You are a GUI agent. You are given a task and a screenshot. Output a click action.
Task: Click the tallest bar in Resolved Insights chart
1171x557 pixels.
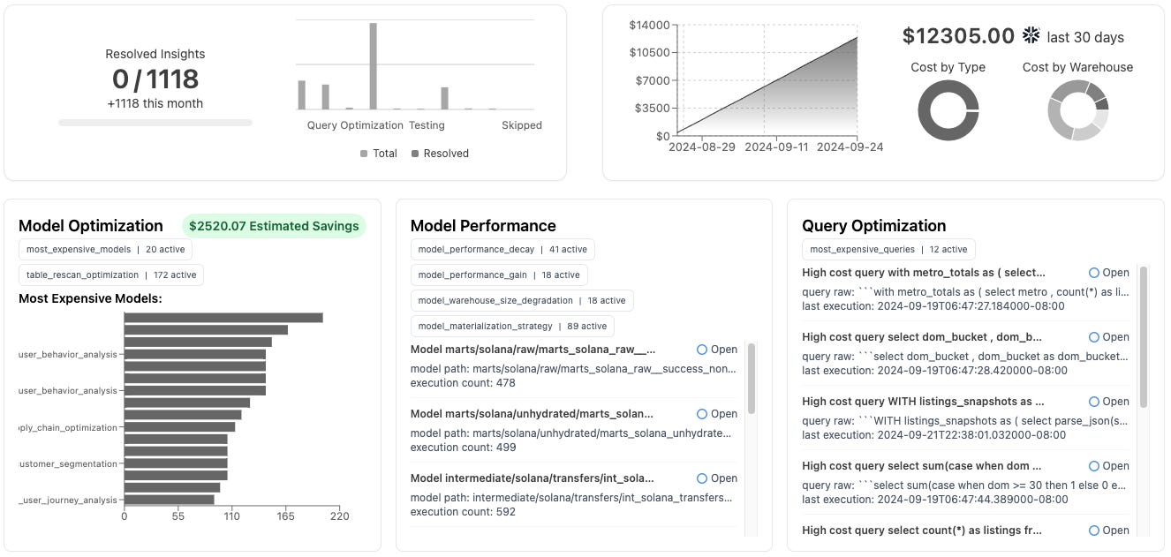[x=374, y=66]
